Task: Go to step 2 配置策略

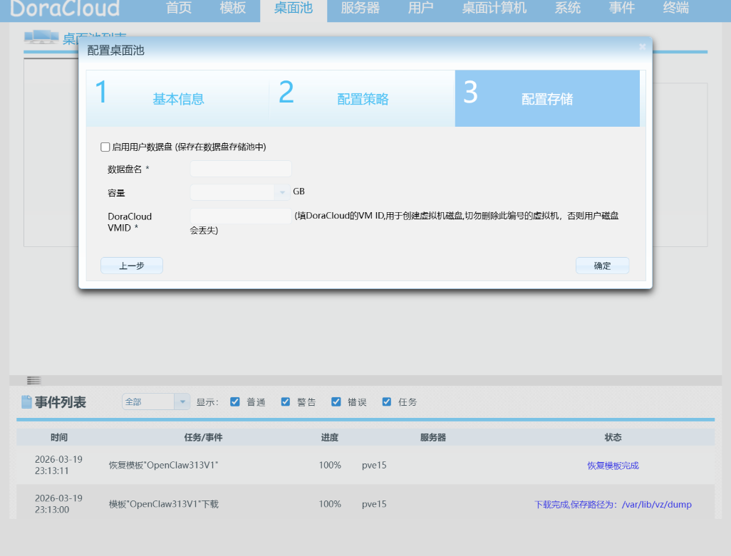Action: coord(362,98)
